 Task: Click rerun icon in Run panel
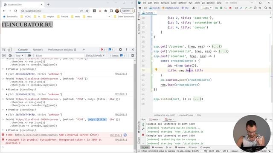pos(143,125)
